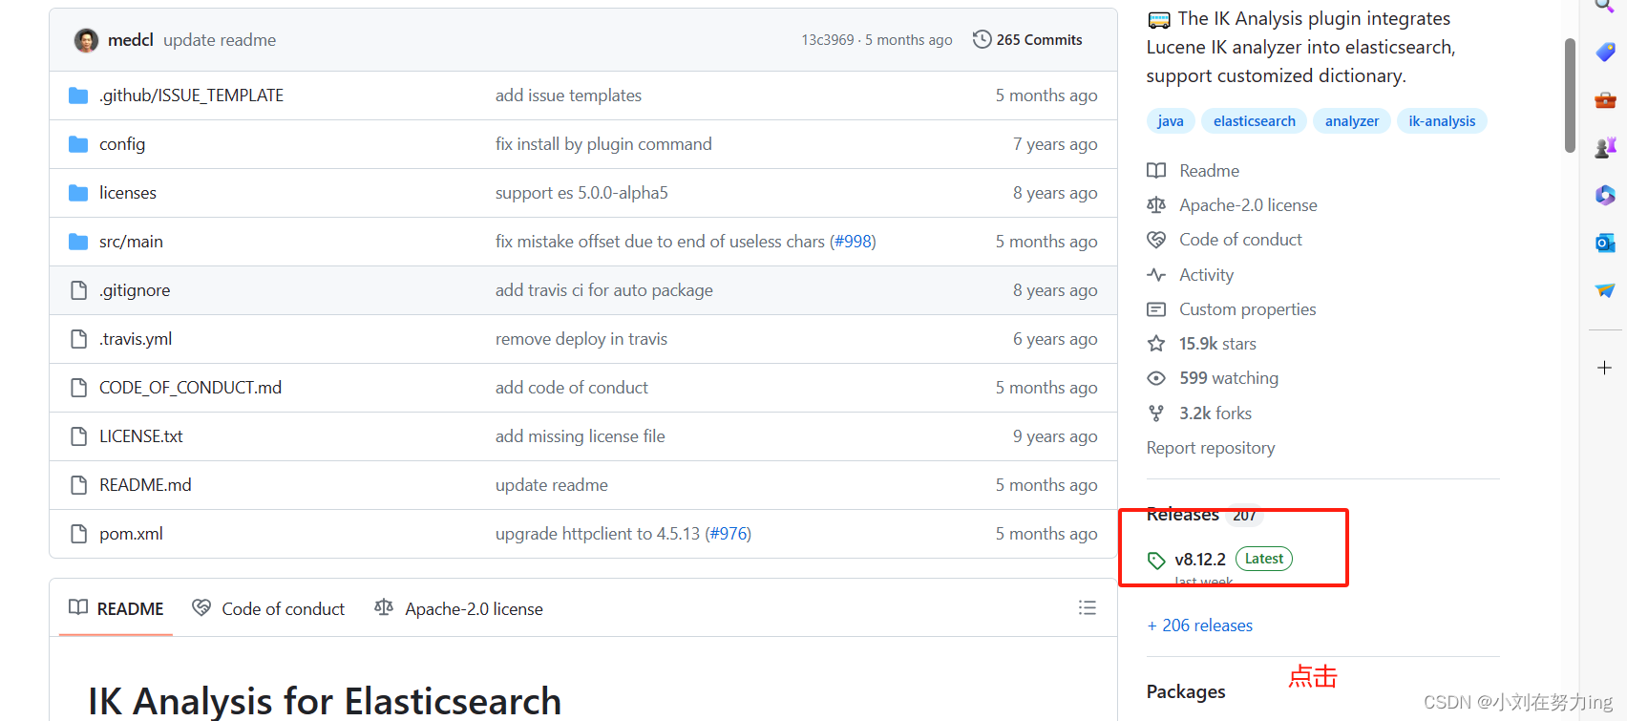1627x721 pixels.
Task: Open 'support es 5.0.0-alpha5' commit
Action: click(581, 193)
